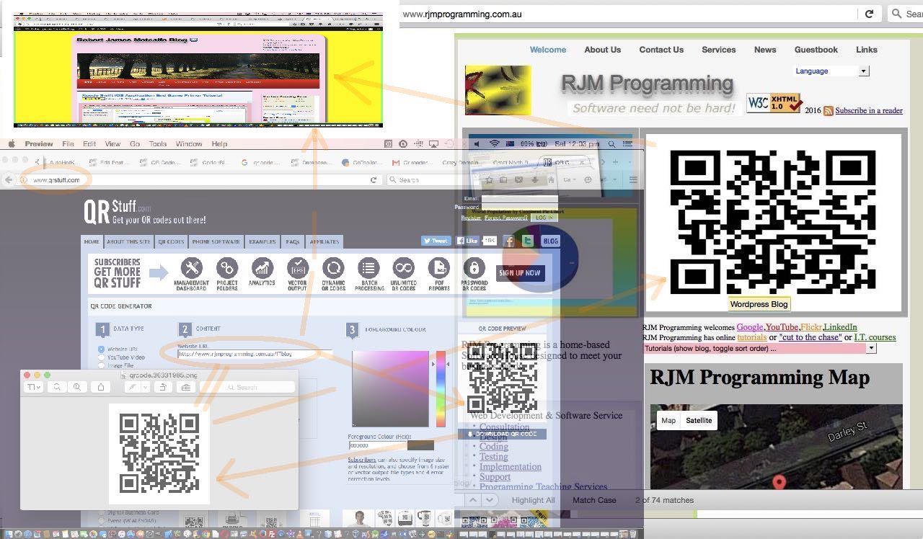Open the File menu
923x539 pixels.
pos(68,144)
